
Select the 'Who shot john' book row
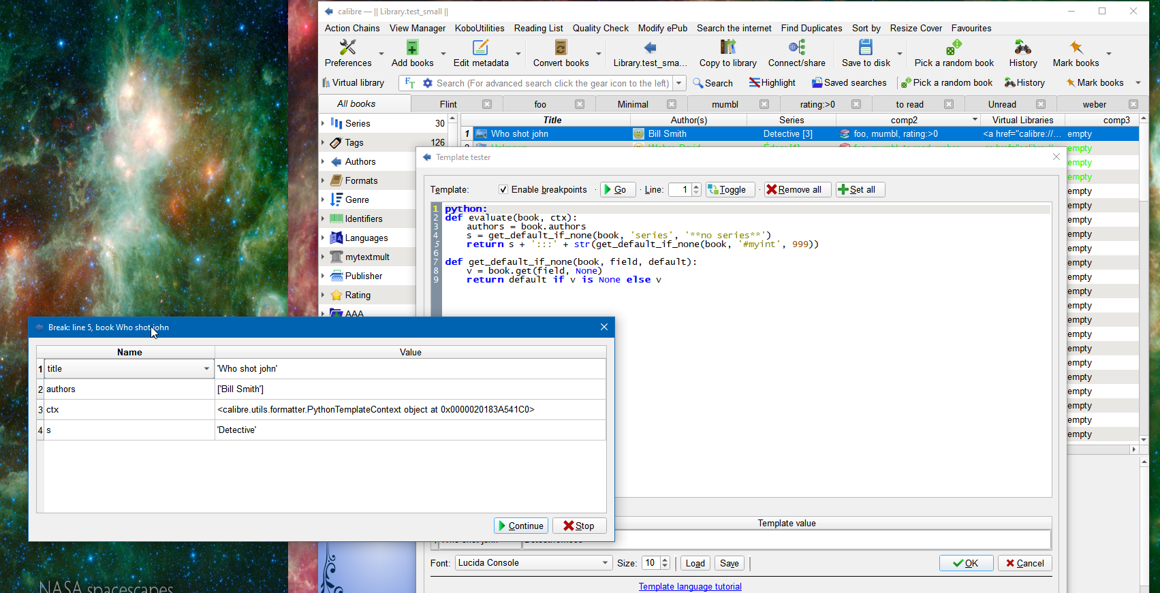point(800,134)
